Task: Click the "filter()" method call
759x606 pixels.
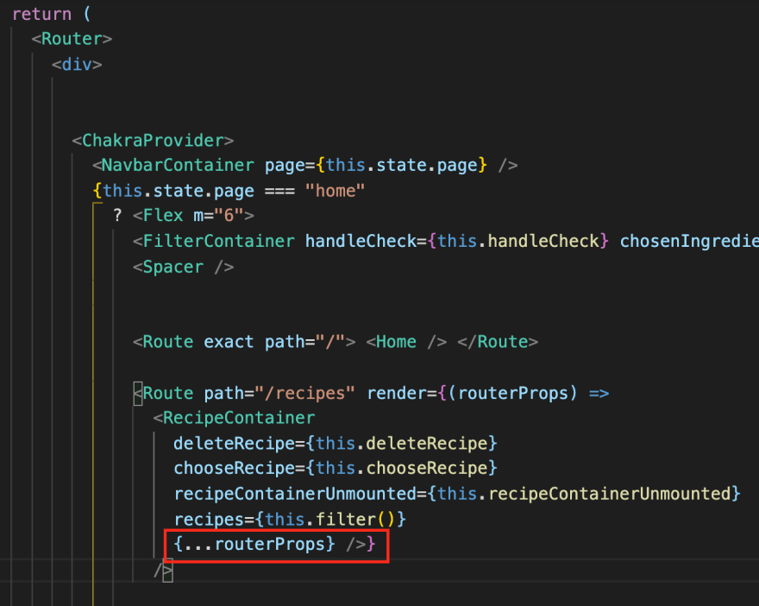Action: 355,520
